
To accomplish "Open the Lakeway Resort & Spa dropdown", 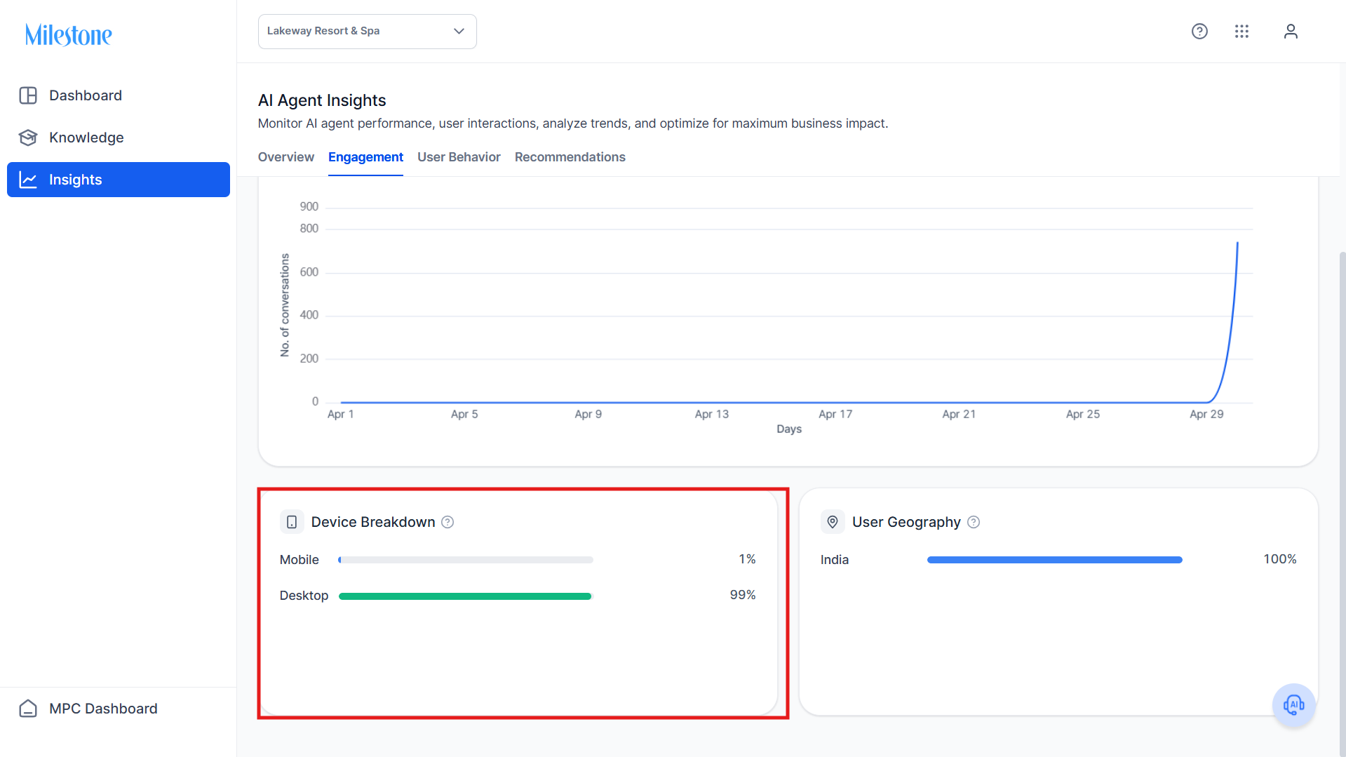I will [x=368, y=32].
